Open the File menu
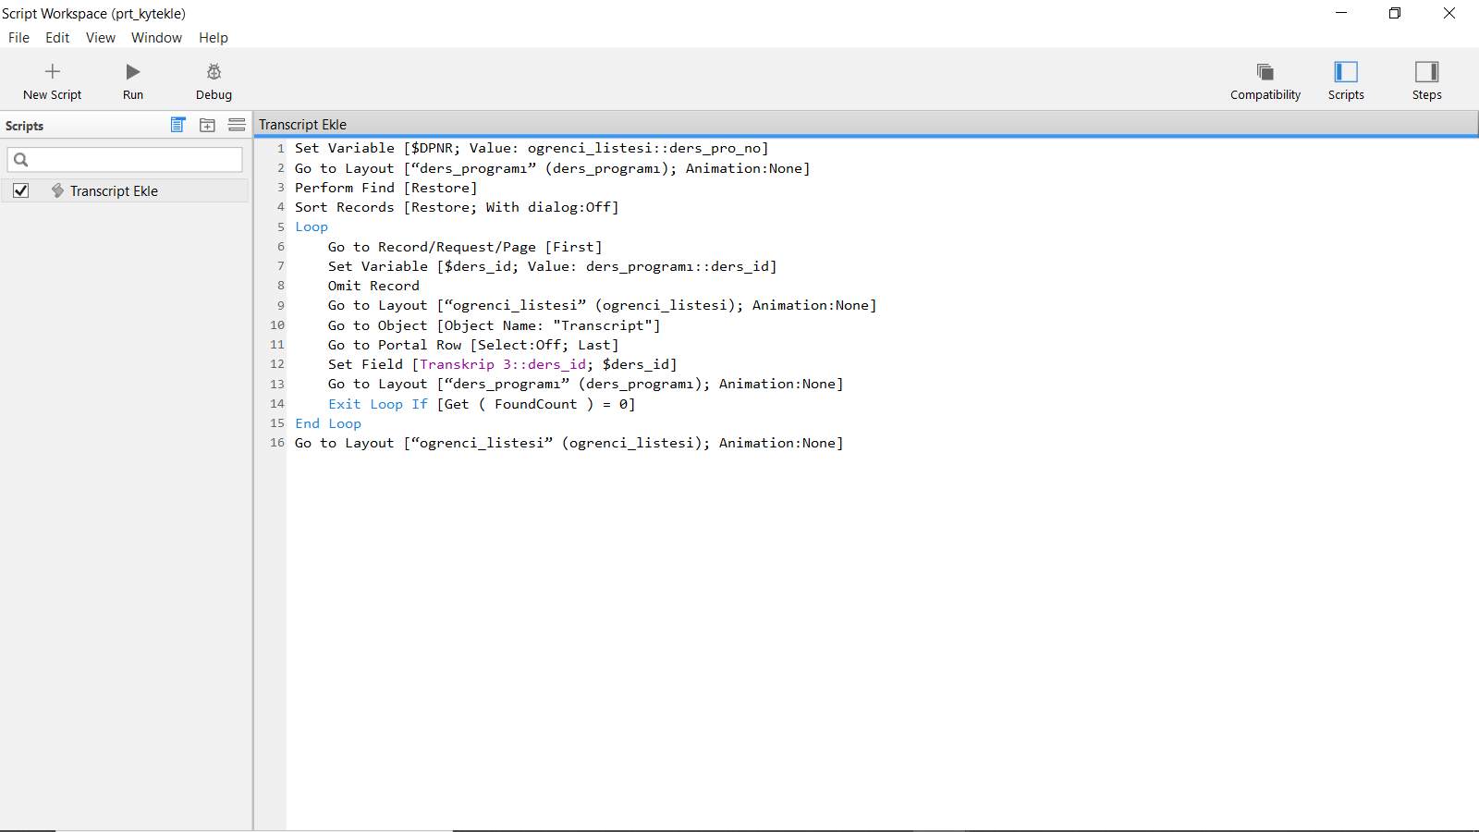The image size is (1479, 832). click(18, 38)
